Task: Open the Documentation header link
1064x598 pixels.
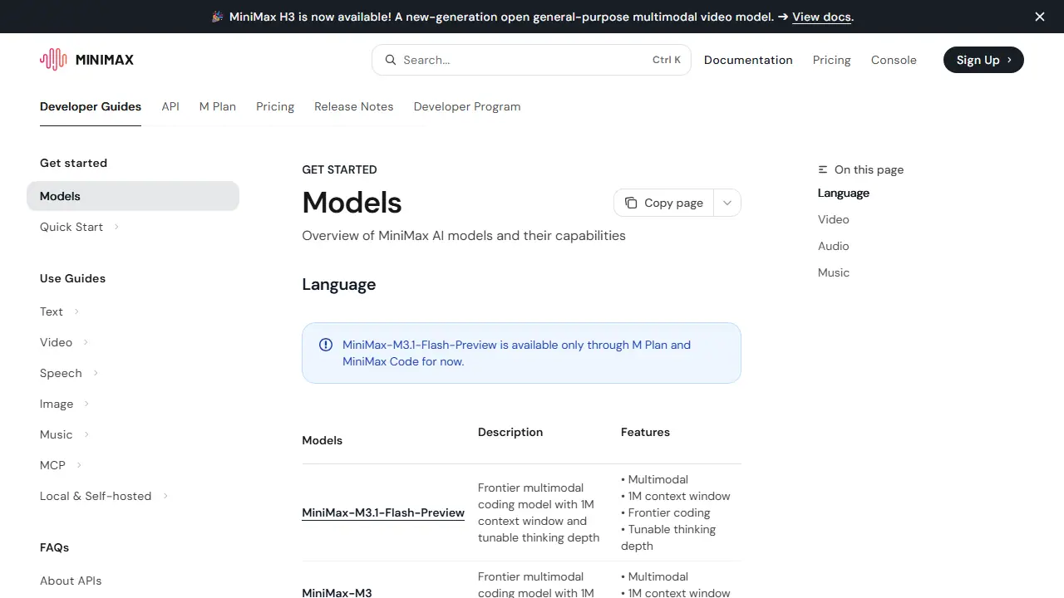Action: click(748, 60)
